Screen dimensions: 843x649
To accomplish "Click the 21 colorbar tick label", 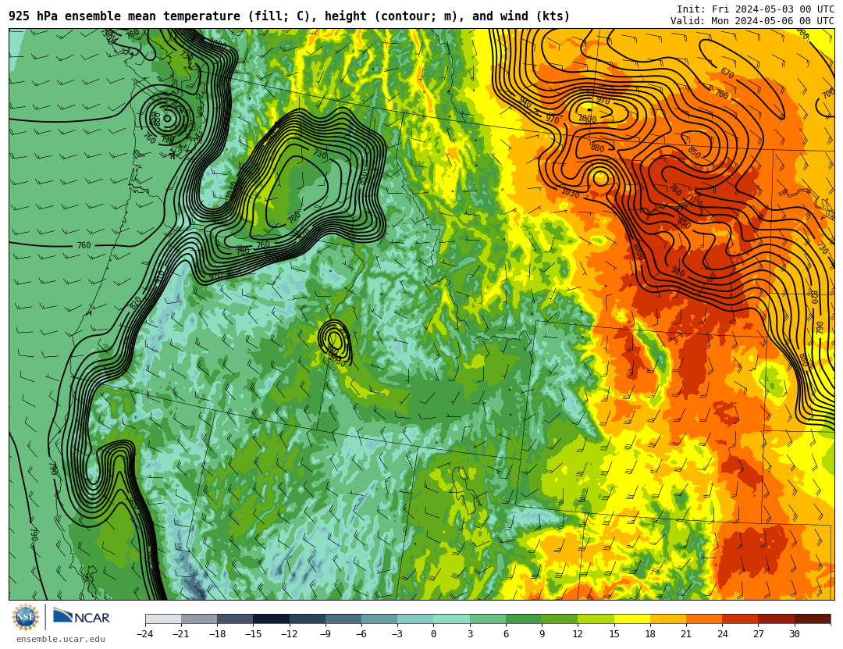I will coord(686,634).
